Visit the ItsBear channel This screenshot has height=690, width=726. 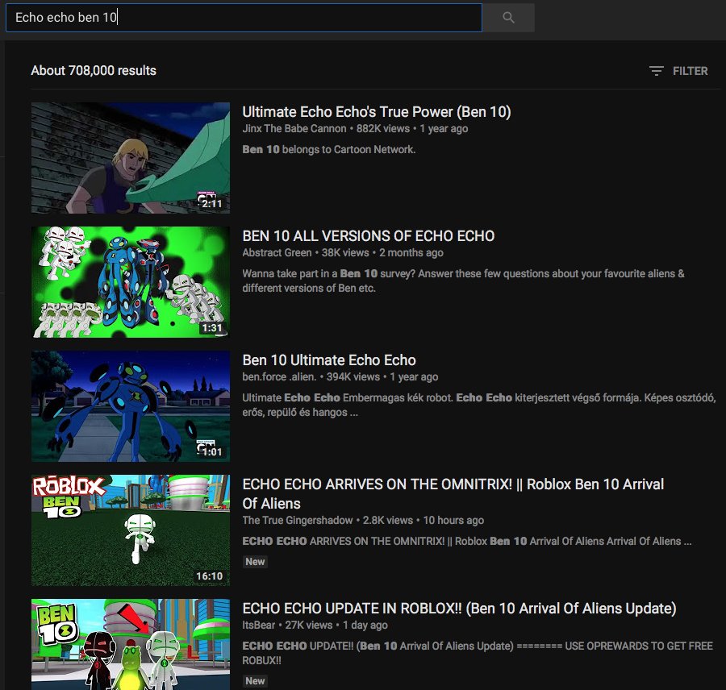tap(258, 625)
